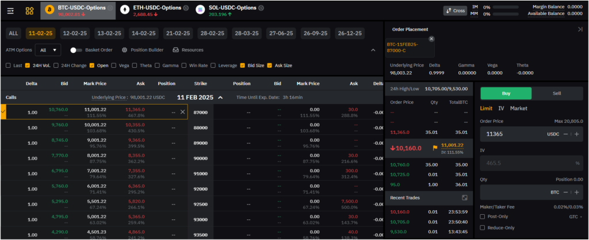Check the 24H Change checkbox
This screenshot has width=589, height=240.
tap(56, 65)
